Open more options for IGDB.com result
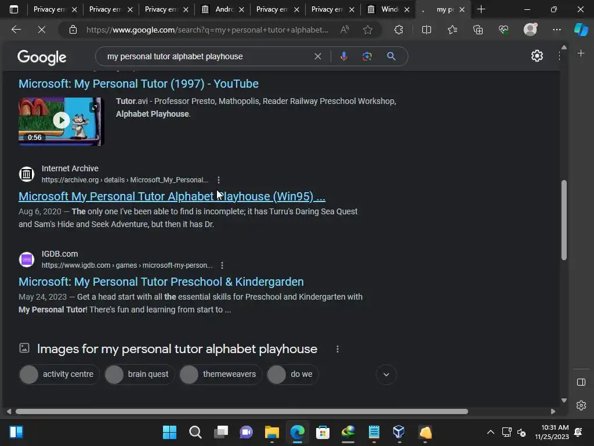 click(x=222, y=265)
